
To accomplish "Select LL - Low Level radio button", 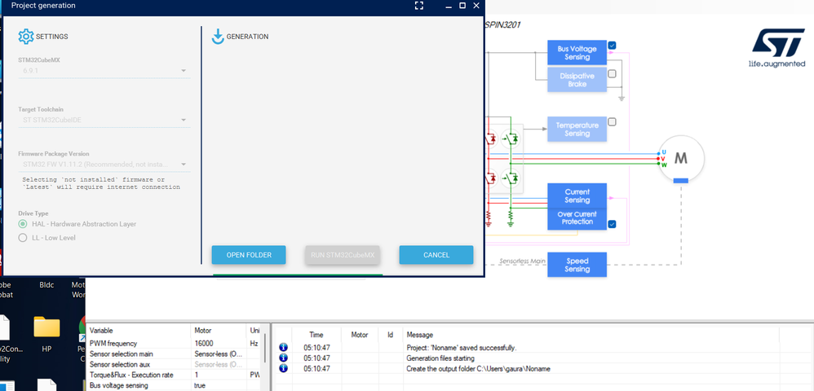I will [x=22, y=238].
